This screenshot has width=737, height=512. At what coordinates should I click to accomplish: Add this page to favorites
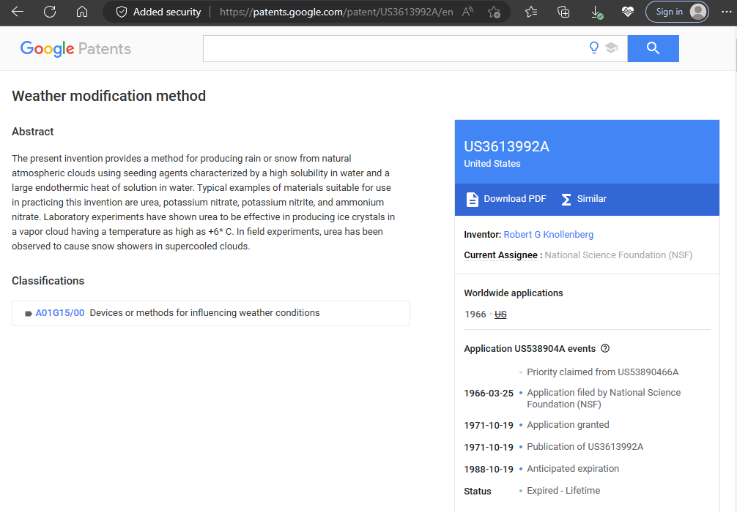point(494,12)
